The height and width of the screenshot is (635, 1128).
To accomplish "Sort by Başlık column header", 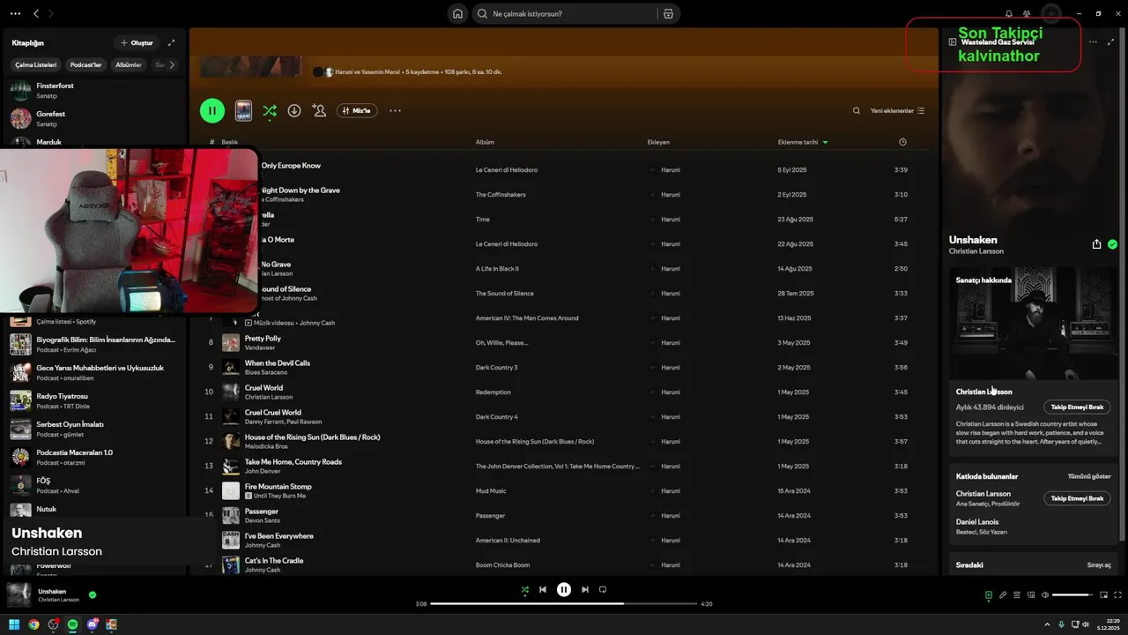I will pos(230,142).
